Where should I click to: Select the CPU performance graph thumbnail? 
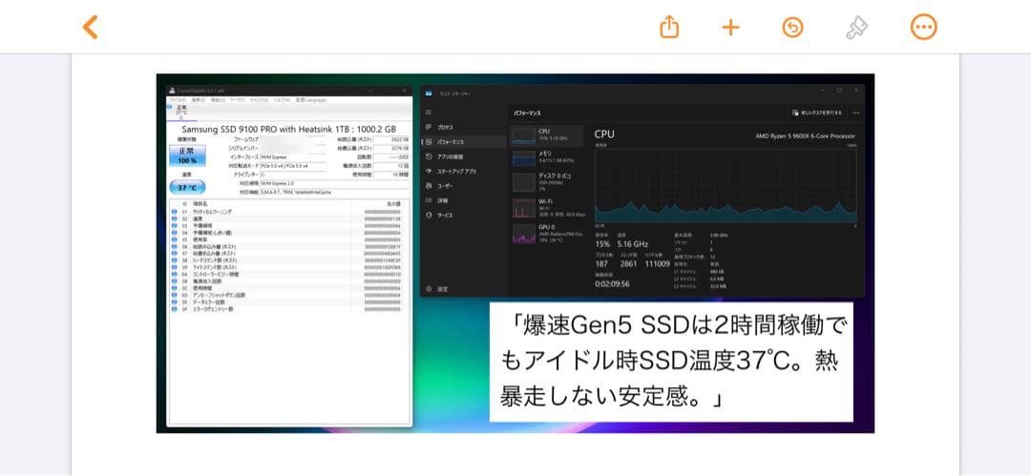pos(524,136)
